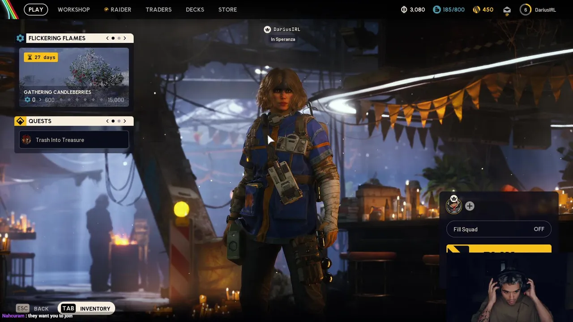Click the Quests panel diamond icon
Screen dimensions: 573x322
[x=20, y=121]
